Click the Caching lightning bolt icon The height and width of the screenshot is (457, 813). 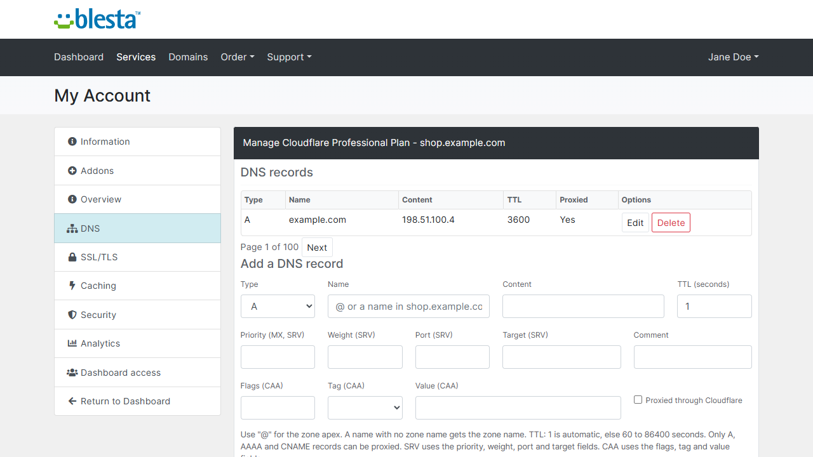(x=72, y=286)
